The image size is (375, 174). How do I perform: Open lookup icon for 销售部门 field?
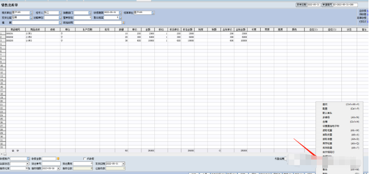pos(90,13)
